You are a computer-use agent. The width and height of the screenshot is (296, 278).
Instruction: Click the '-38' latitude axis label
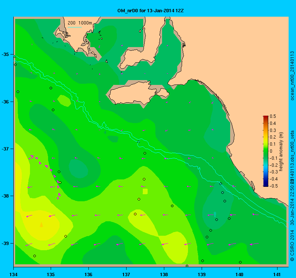5,196
